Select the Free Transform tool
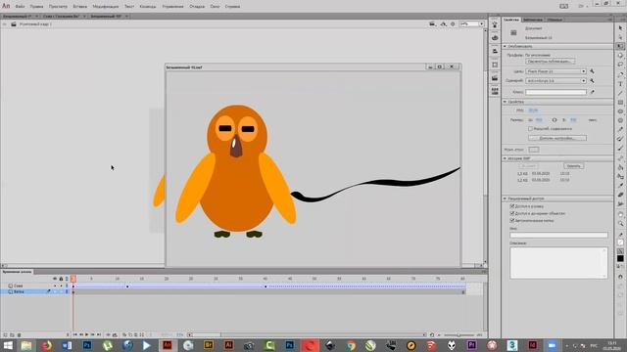This screenshot has height=352, width=627. tap(620, 46)
